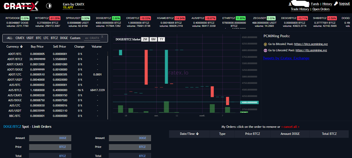Image resolution: width=352 pixels, height=158 pixels.
Task: Switch the chart to 6M range
Action: 153,39
